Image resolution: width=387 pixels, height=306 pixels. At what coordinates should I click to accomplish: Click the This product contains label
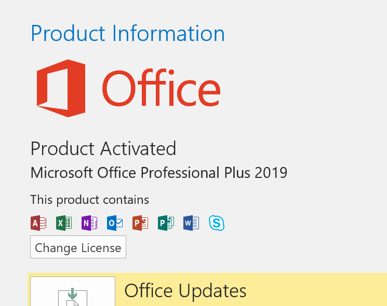pos(89,200)
